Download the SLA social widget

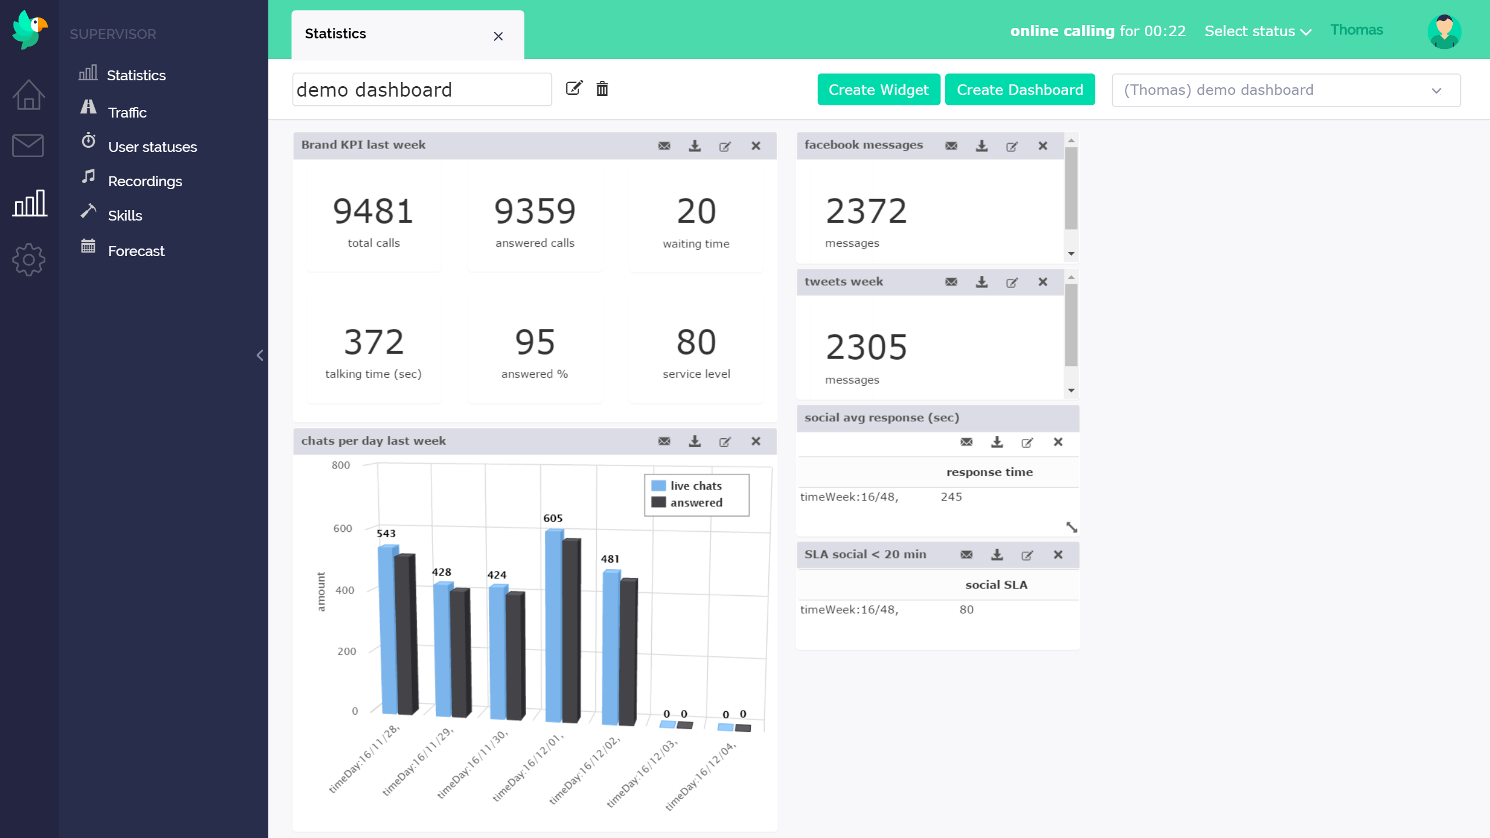[996, 555]
